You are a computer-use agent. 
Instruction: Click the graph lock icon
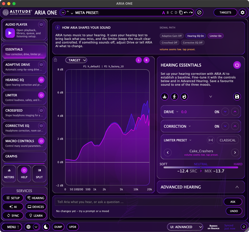tap(55, 60)
